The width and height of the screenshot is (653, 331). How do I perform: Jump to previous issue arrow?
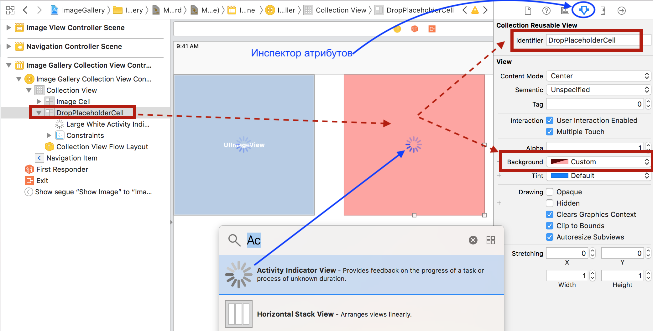coord(465,10)
